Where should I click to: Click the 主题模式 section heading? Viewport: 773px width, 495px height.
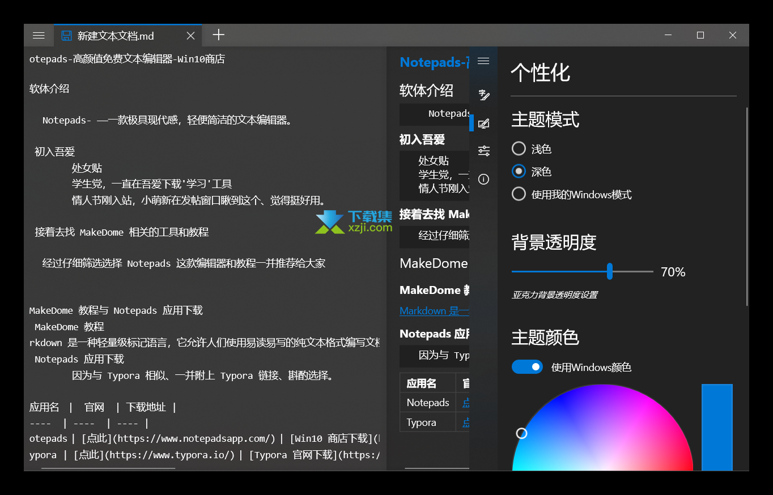(x=545, y=120)
